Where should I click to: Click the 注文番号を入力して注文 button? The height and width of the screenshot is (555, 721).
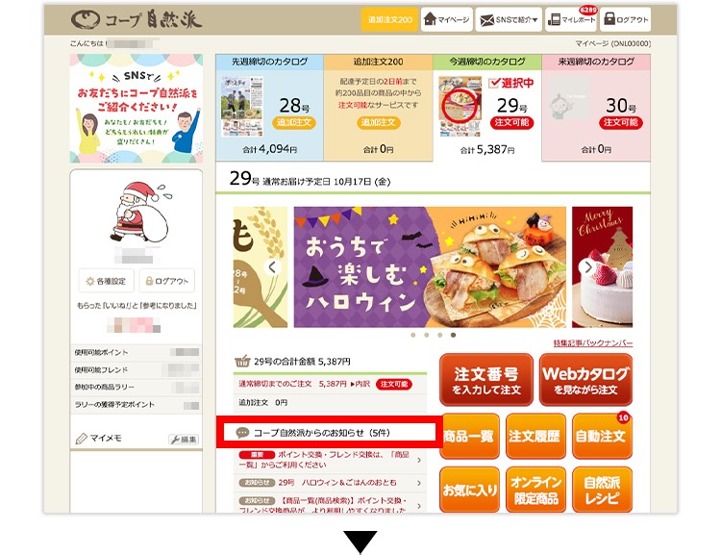486,380
